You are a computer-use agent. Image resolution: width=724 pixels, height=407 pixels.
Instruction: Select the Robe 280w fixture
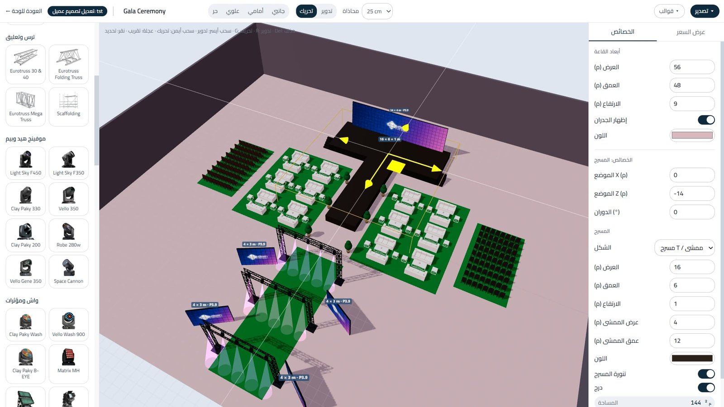pos(69,235)
